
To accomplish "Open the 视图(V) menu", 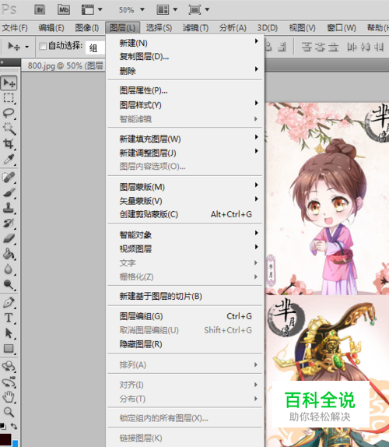I will 302,28.
